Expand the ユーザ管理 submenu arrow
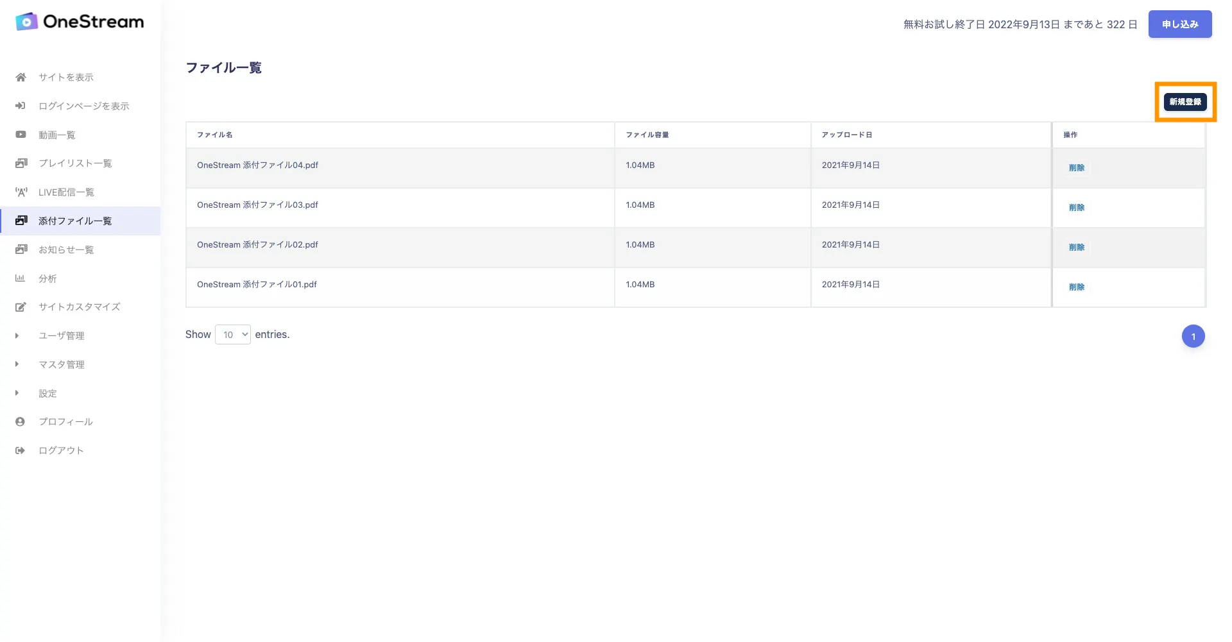1232x642 pixels. click(17, 335)
